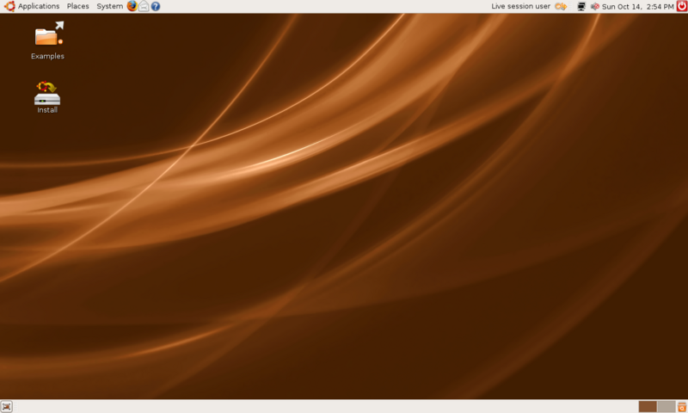Open the network monitor tray icon
The width and height of the screenshot is (688, 413).
click(x=581, y=6)
